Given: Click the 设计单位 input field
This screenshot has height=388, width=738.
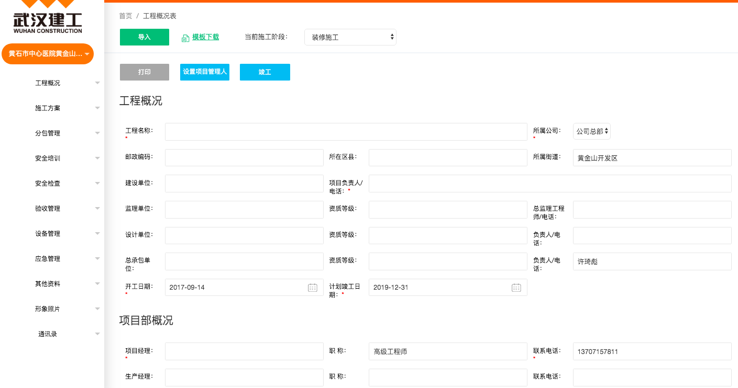Looking at the screenshot, I should 244,235.
